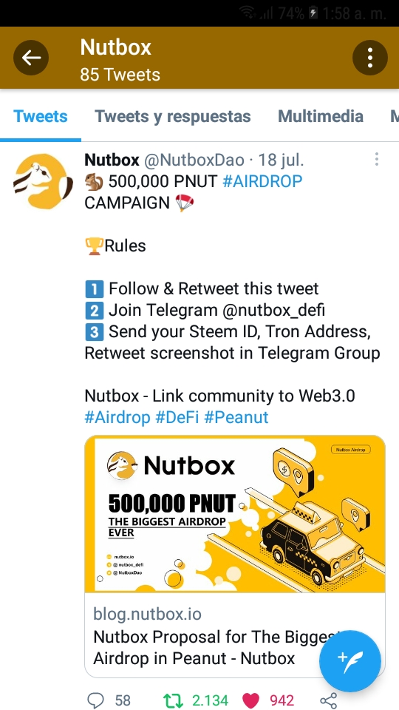This screenshot has width=399, height=710.
Task: Toggle the red heart like icon
Action: click(x=252, y=700)
